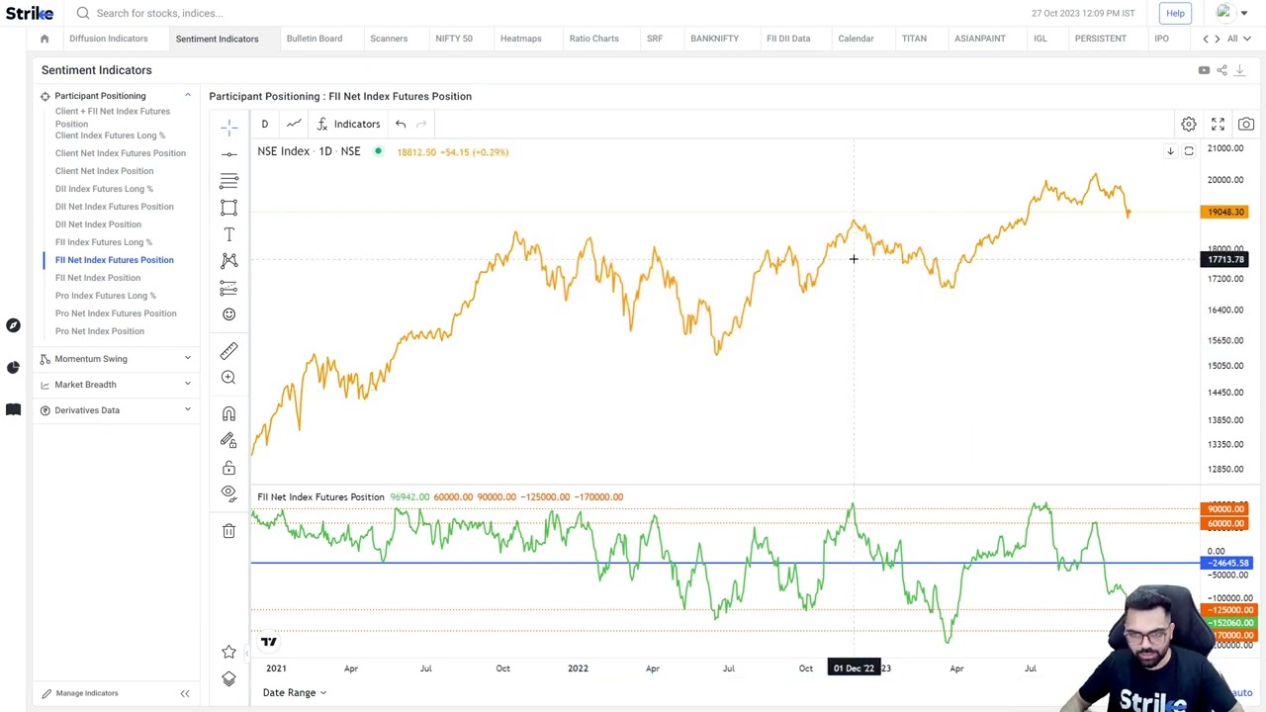Collapse the sidebar with double-arrow icon
The height and width of the screenshot is (712, 1266).
click(x=184, y=693)
